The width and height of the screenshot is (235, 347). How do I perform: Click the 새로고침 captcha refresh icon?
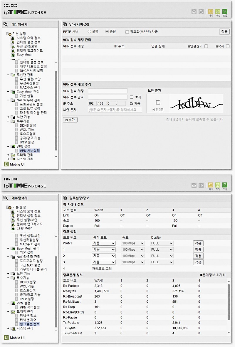click(x=158, y=102)
